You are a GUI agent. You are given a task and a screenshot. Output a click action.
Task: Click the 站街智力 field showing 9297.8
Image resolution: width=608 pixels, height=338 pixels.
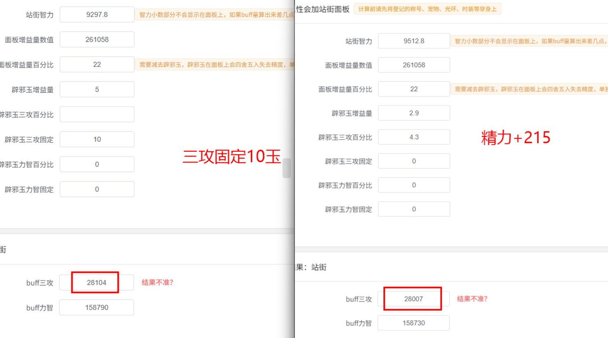pyautogui.click(x=97, y=15)
